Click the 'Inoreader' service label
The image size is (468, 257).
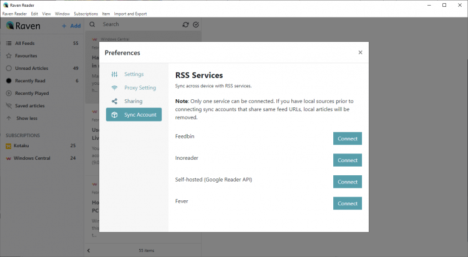[x=187, y=158]
